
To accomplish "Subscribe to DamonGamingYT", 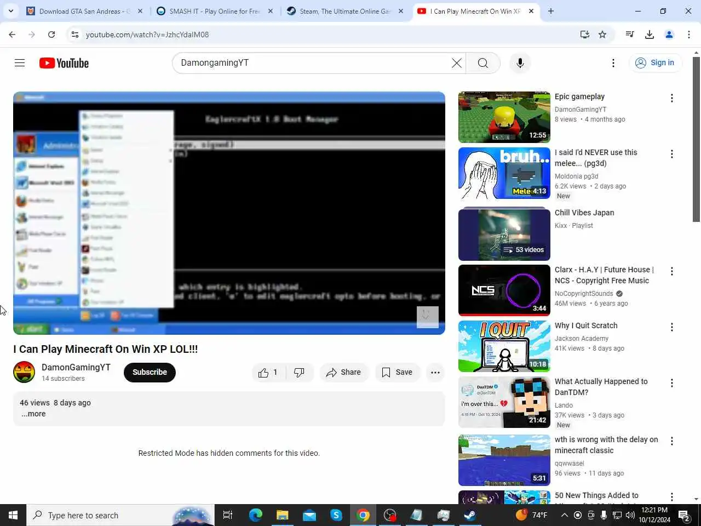I will [x=150, y=372].
